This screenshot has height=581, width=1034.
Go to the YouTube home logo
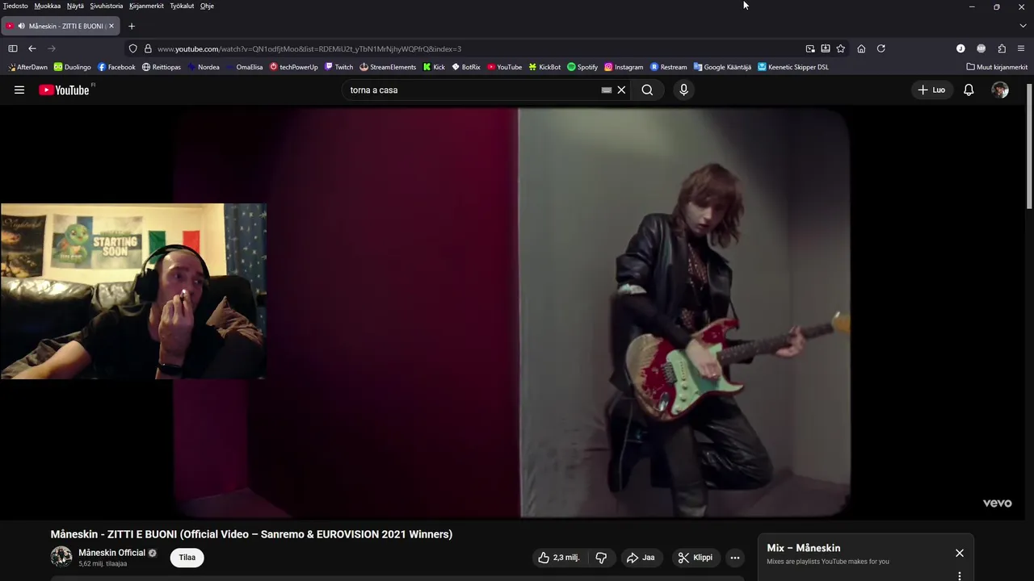(65, 90)
